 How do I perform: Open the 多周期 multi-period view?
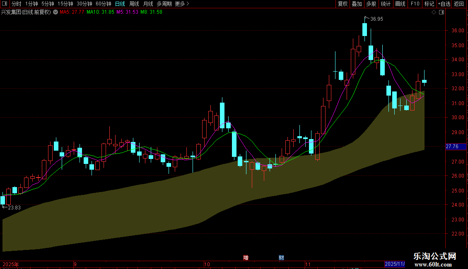164,4
